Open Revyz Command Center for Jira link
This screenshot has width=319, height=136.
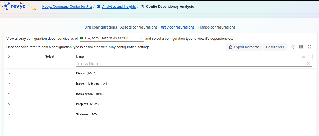click(67, 6)
